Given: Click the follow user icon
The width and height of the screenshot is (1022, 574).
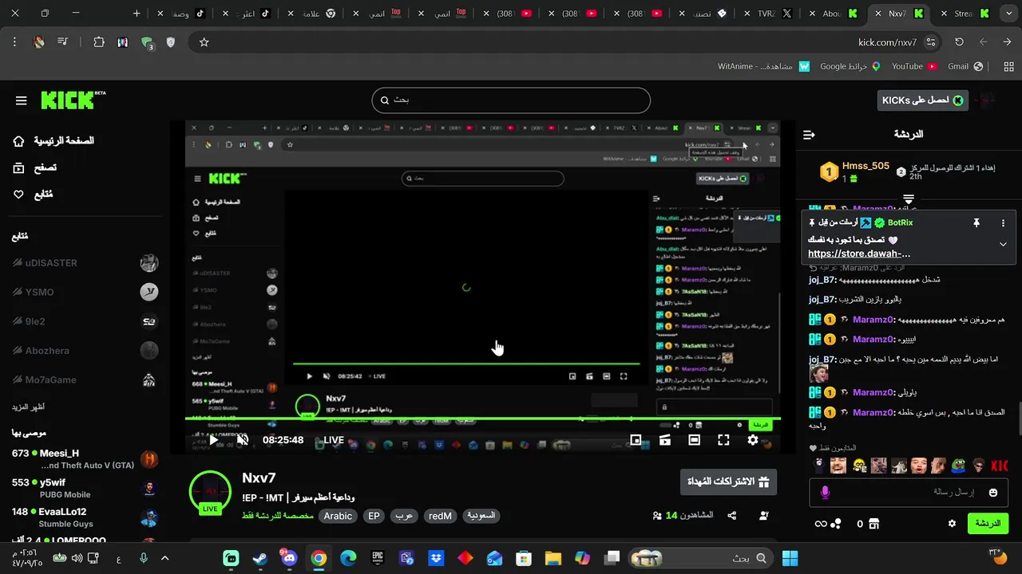Looking at the screenshot, I should click(763, 516).
